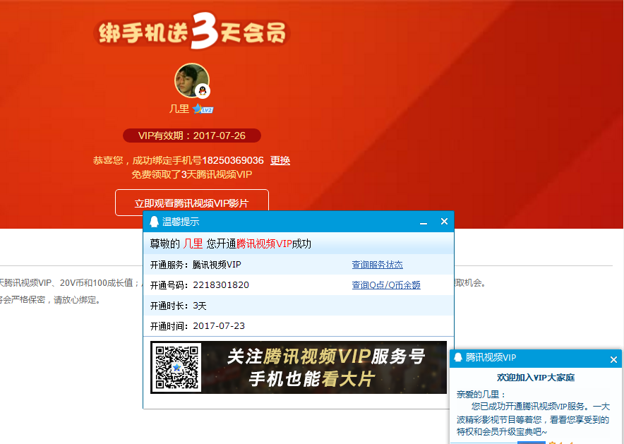Click 免费领取了3天腾讯视频VIP text
The image size is (624, 444).
192,174
